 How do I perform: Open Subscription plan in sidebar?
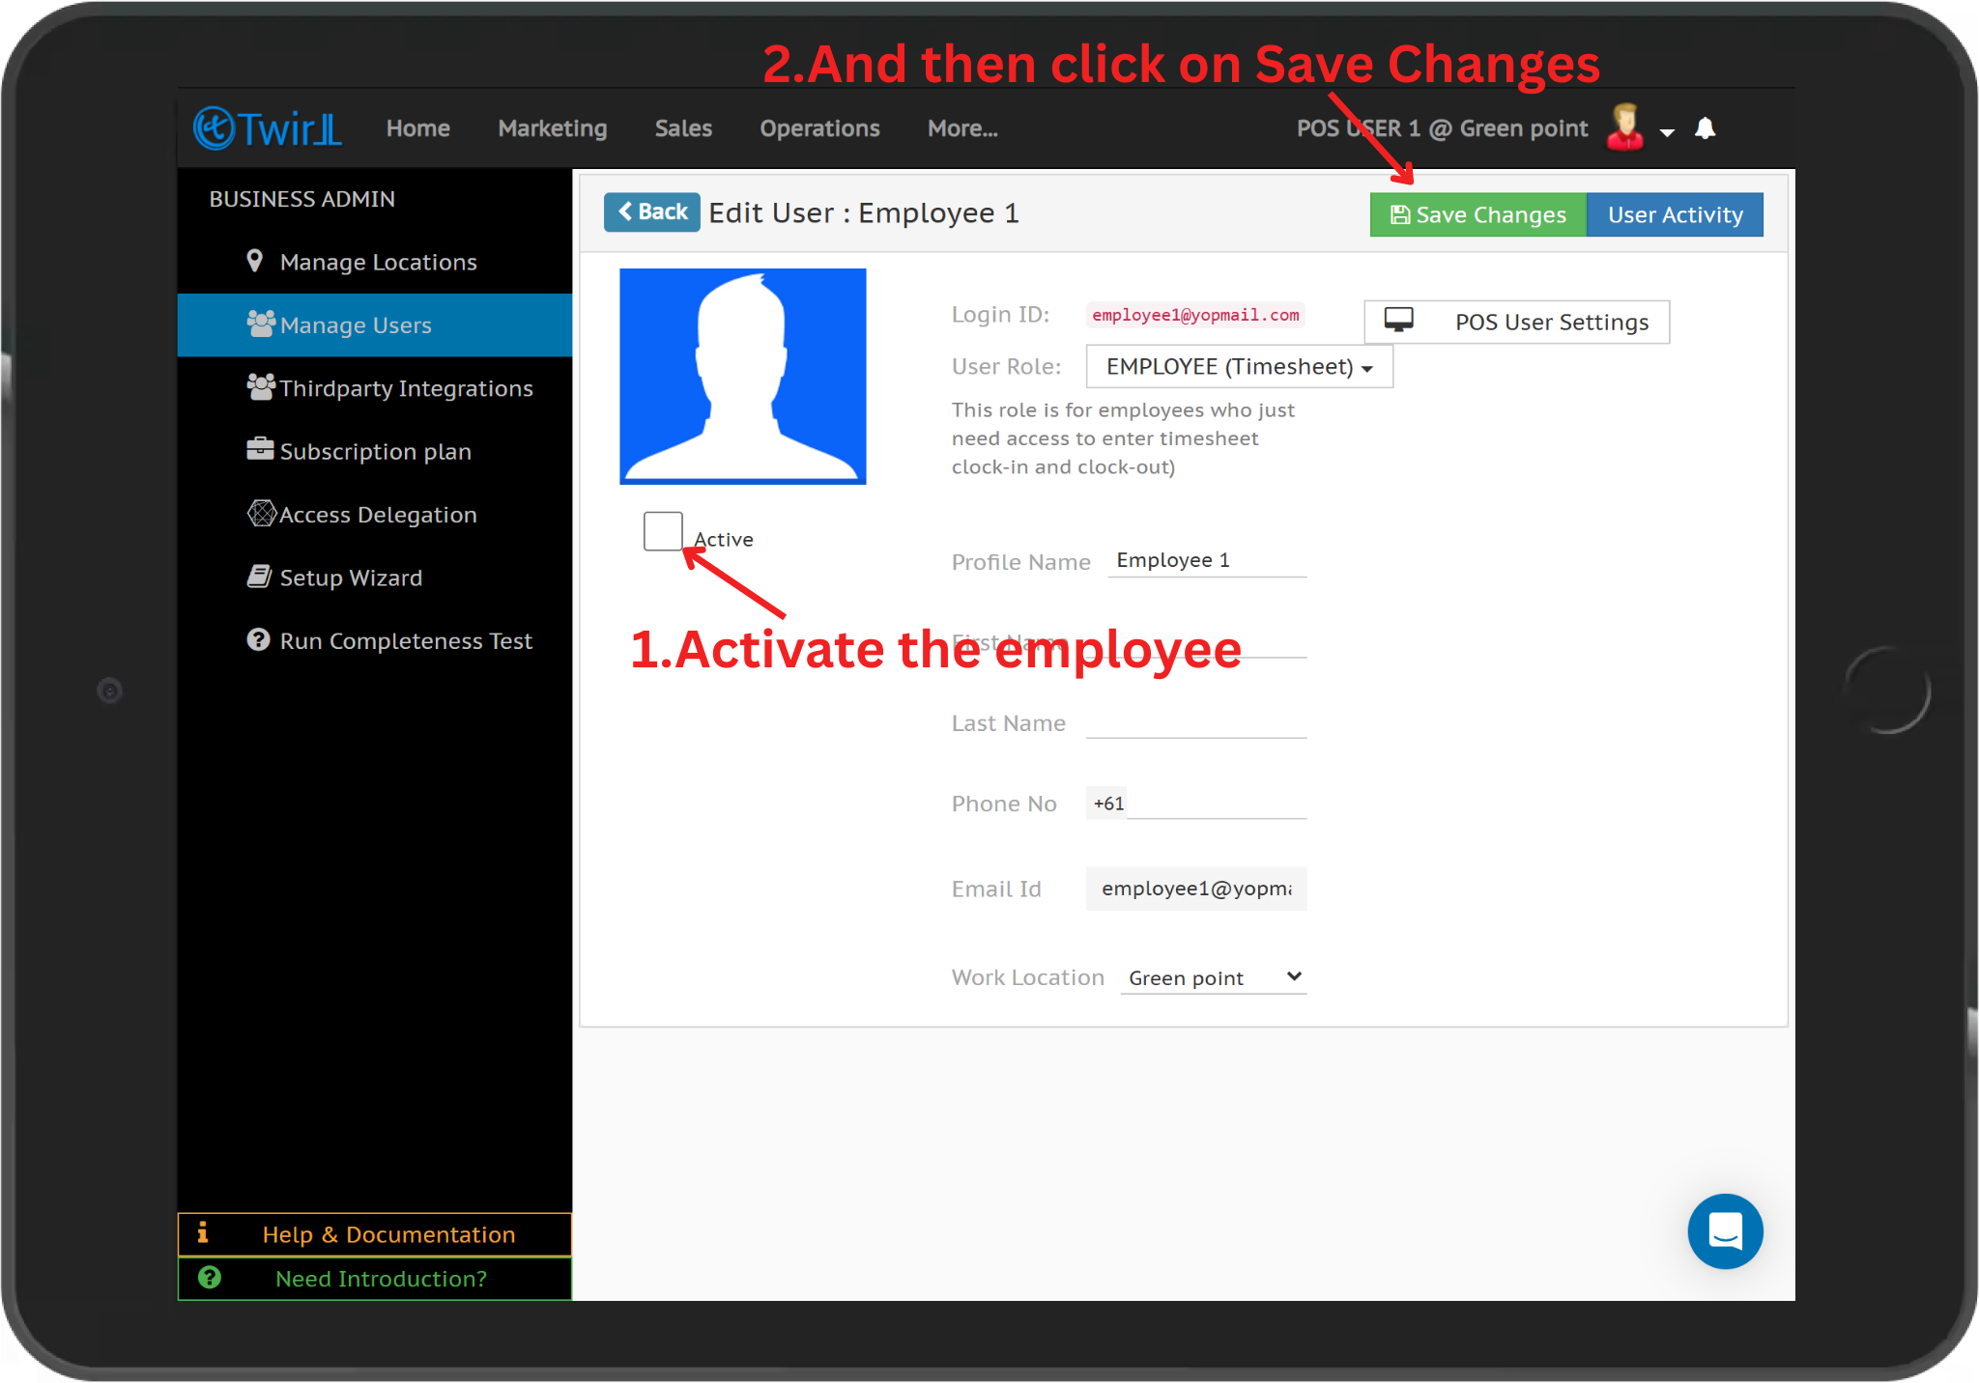click(375, 451)
